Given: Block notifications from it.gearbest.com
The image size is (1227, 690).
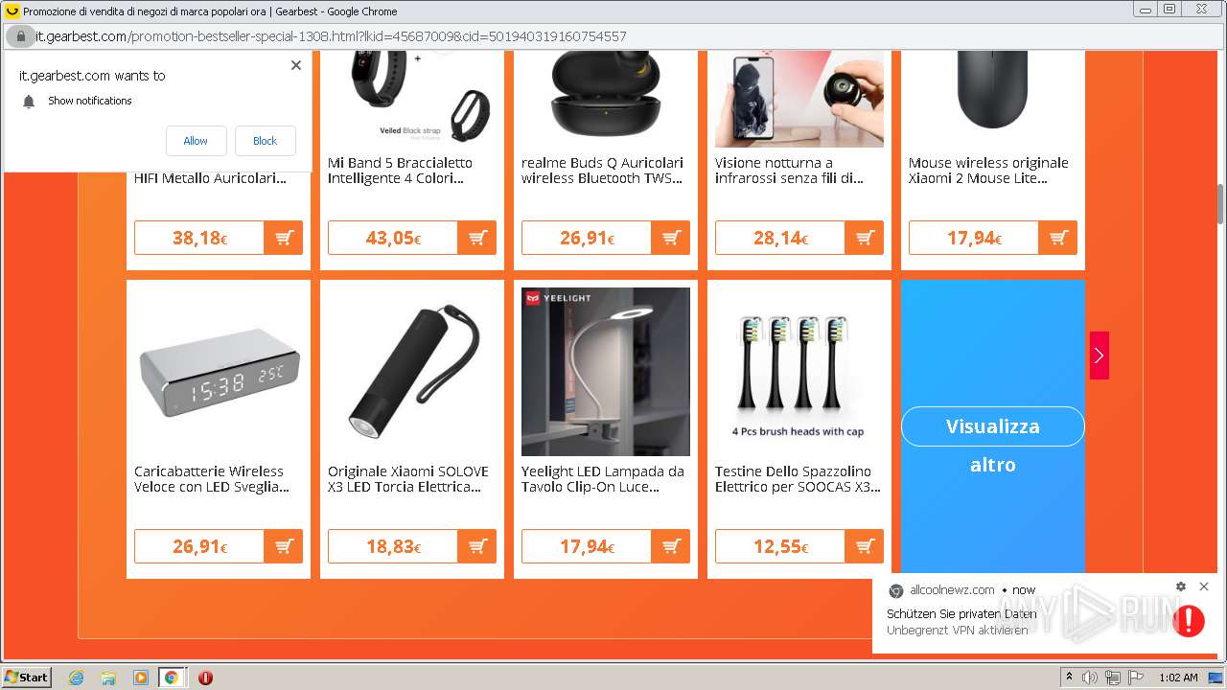Looking at the screenshot, I should pyautogui.click(x=265, y=141).
